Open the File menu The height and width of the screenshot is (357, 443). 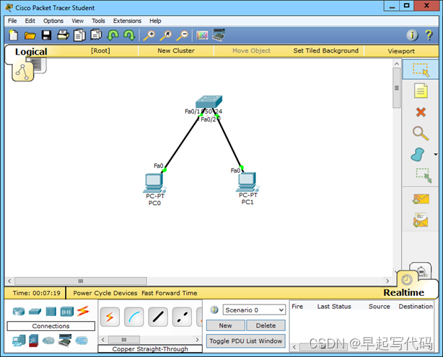(x=12, y=21)
